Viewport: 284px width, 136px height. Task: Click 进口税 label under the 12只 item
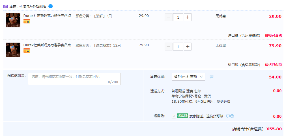(244, 65)
